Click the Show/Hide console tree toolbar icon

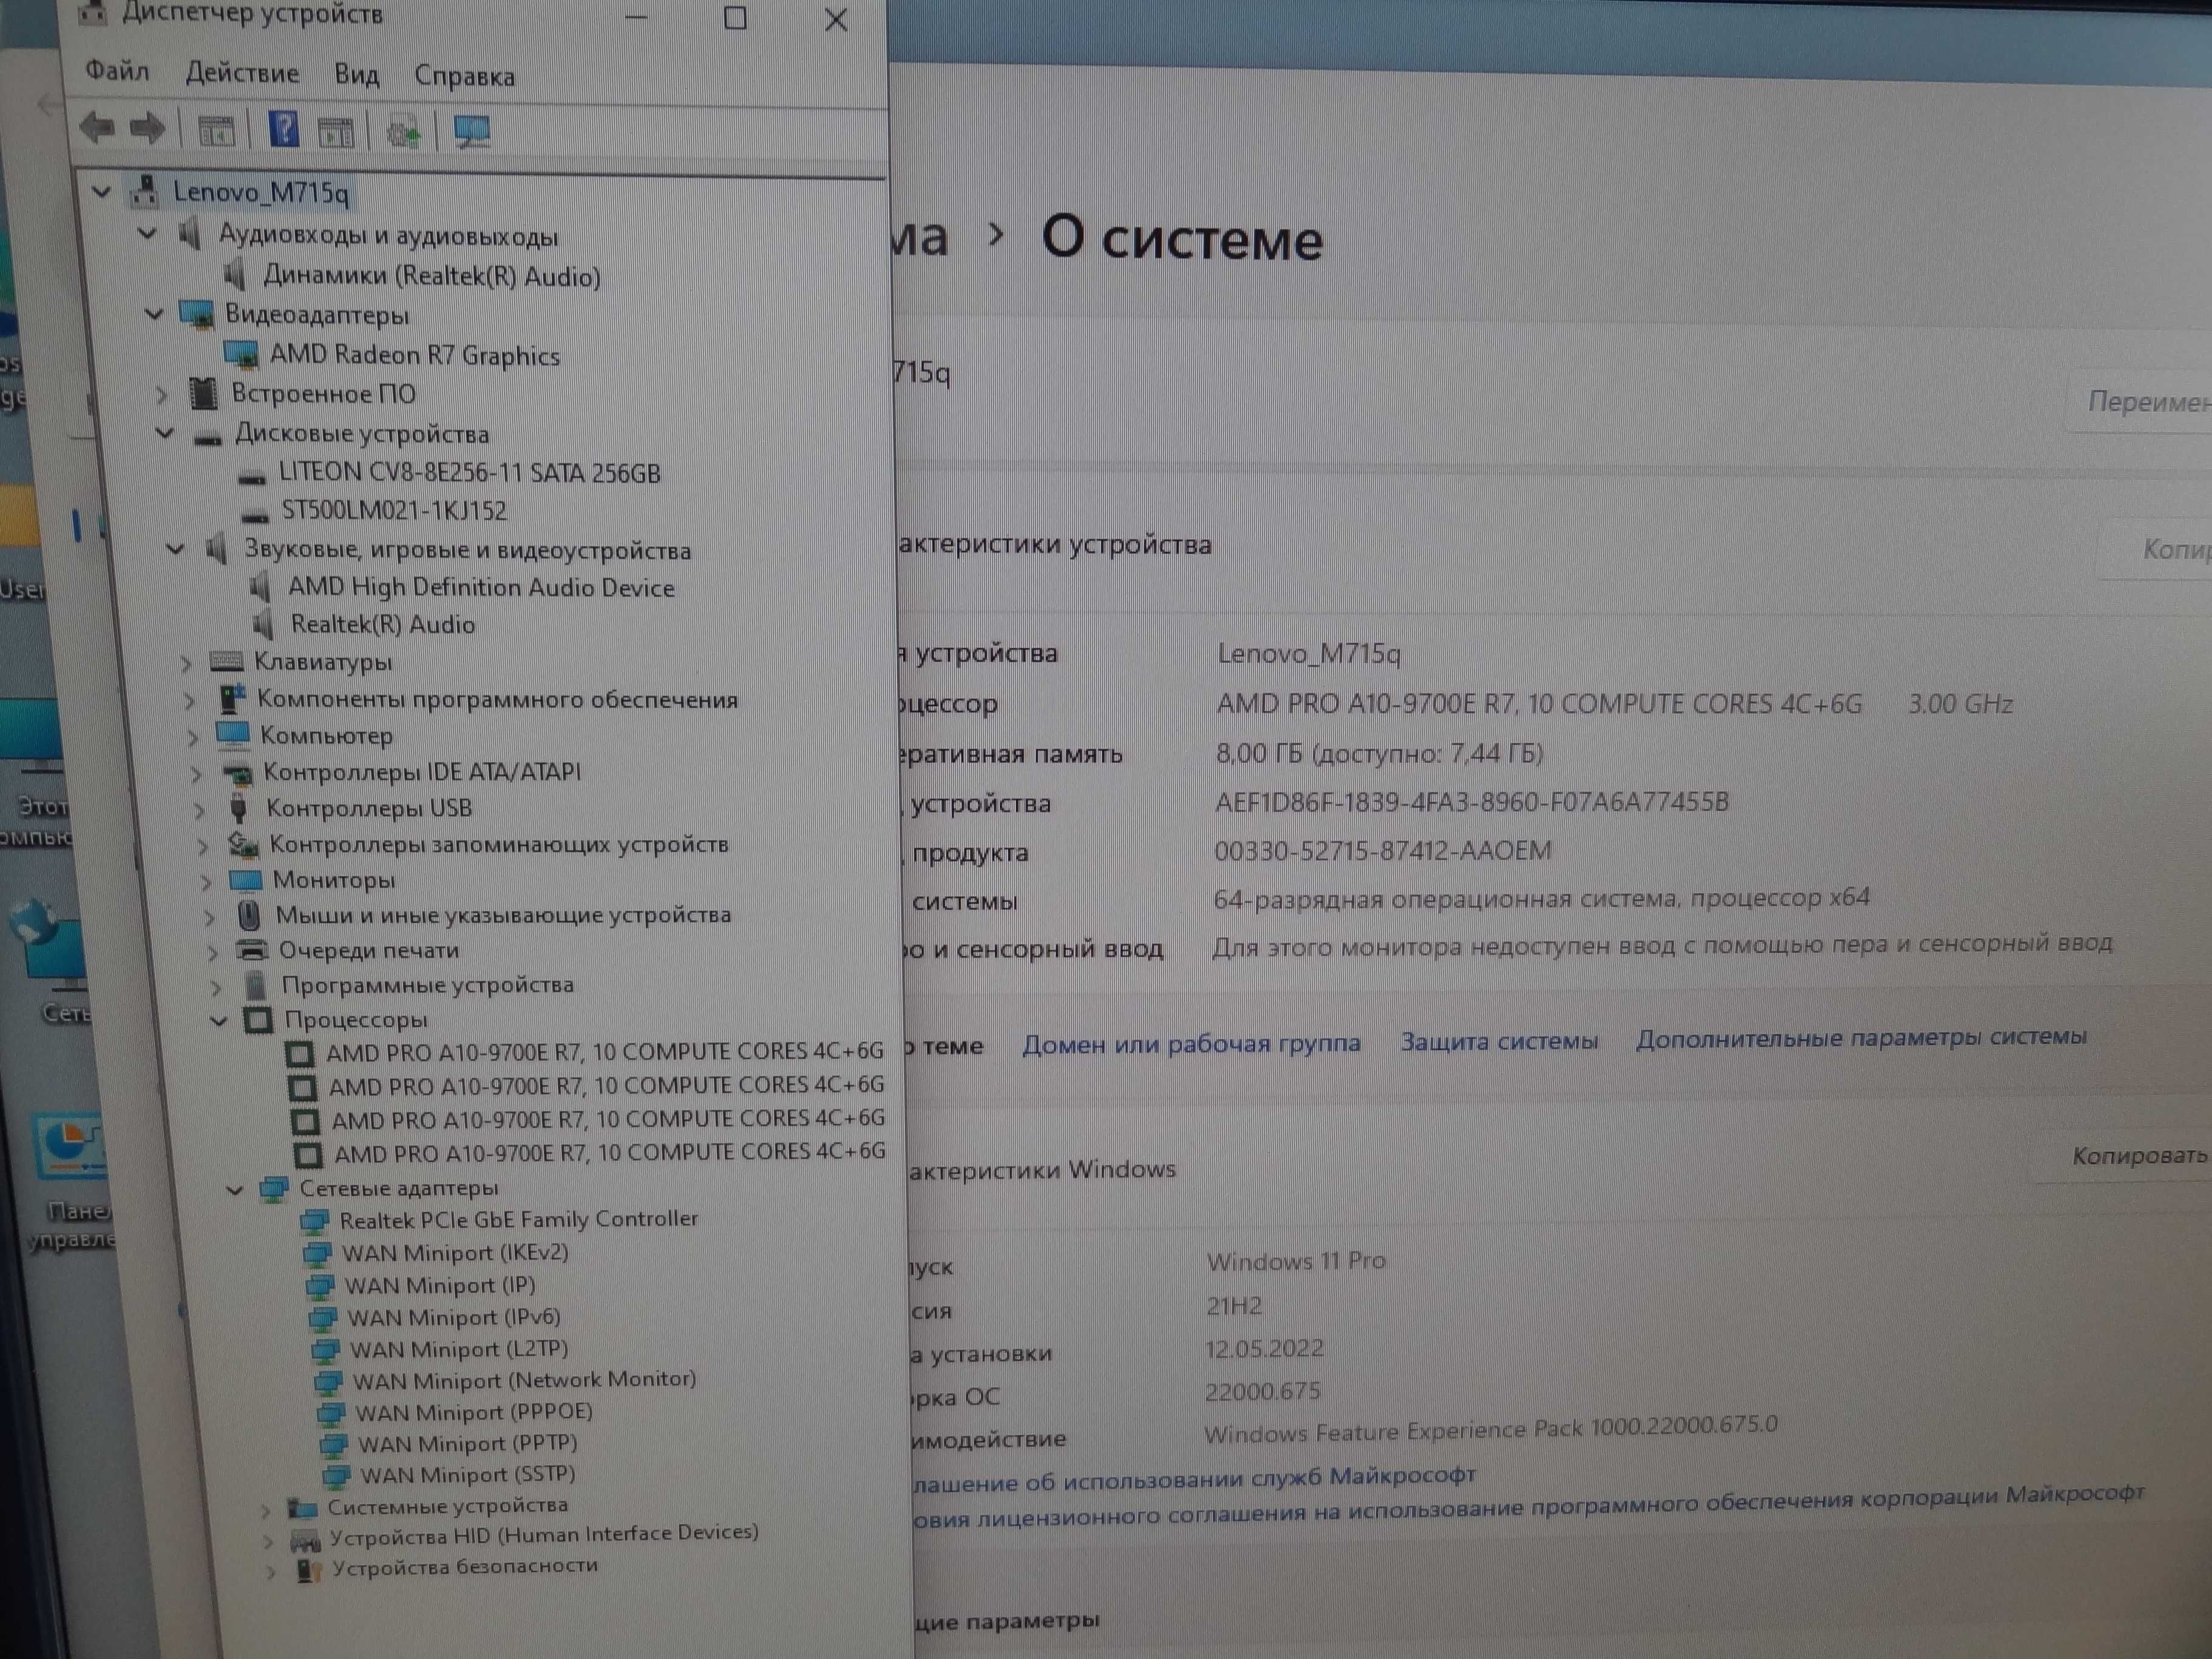(216, 131)
